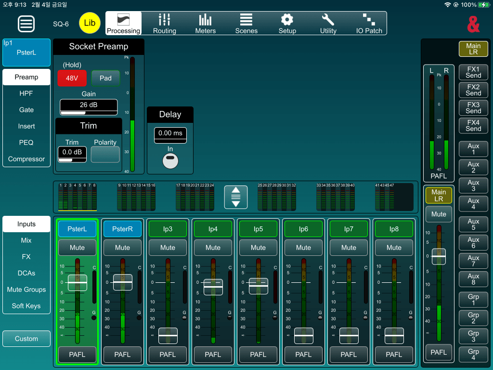Expand the Custom layer selector
Viewport: 493px width, 370px height.
coord(26,339)
